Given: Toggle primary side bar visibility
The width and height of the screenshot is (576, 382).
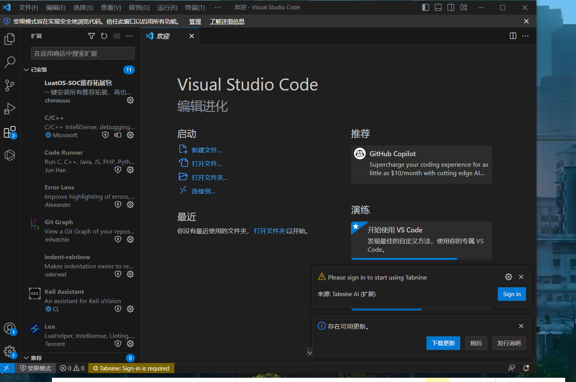Looking at the screenshot, I should point(426,7).
